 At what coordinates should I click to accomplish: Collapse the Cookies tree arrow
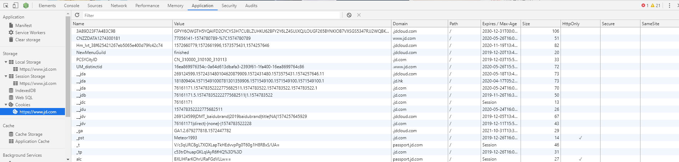click(6, 105)
